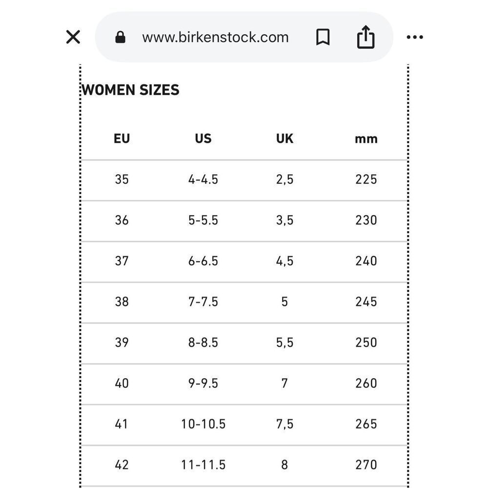Viewport: 488px width, 488px height.
Task: Open the share sheet icon
Action: [x=366, y=37]
